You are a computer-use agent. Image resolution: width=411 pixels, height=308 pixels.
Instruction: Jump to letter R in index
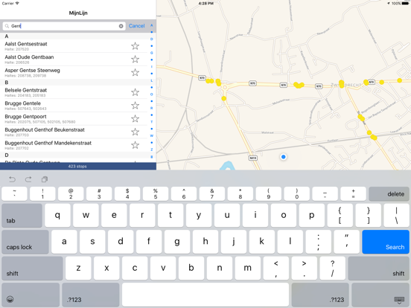point(151,108)
